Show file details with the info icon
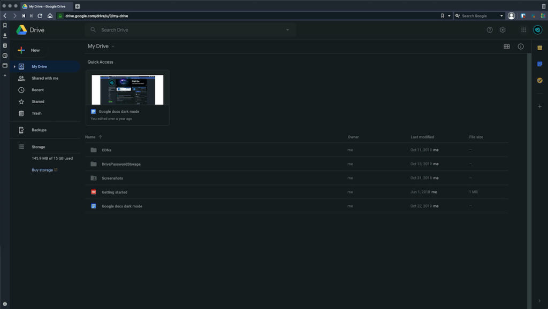Viewport: 548px width, 309px height. tap(520, 47)
